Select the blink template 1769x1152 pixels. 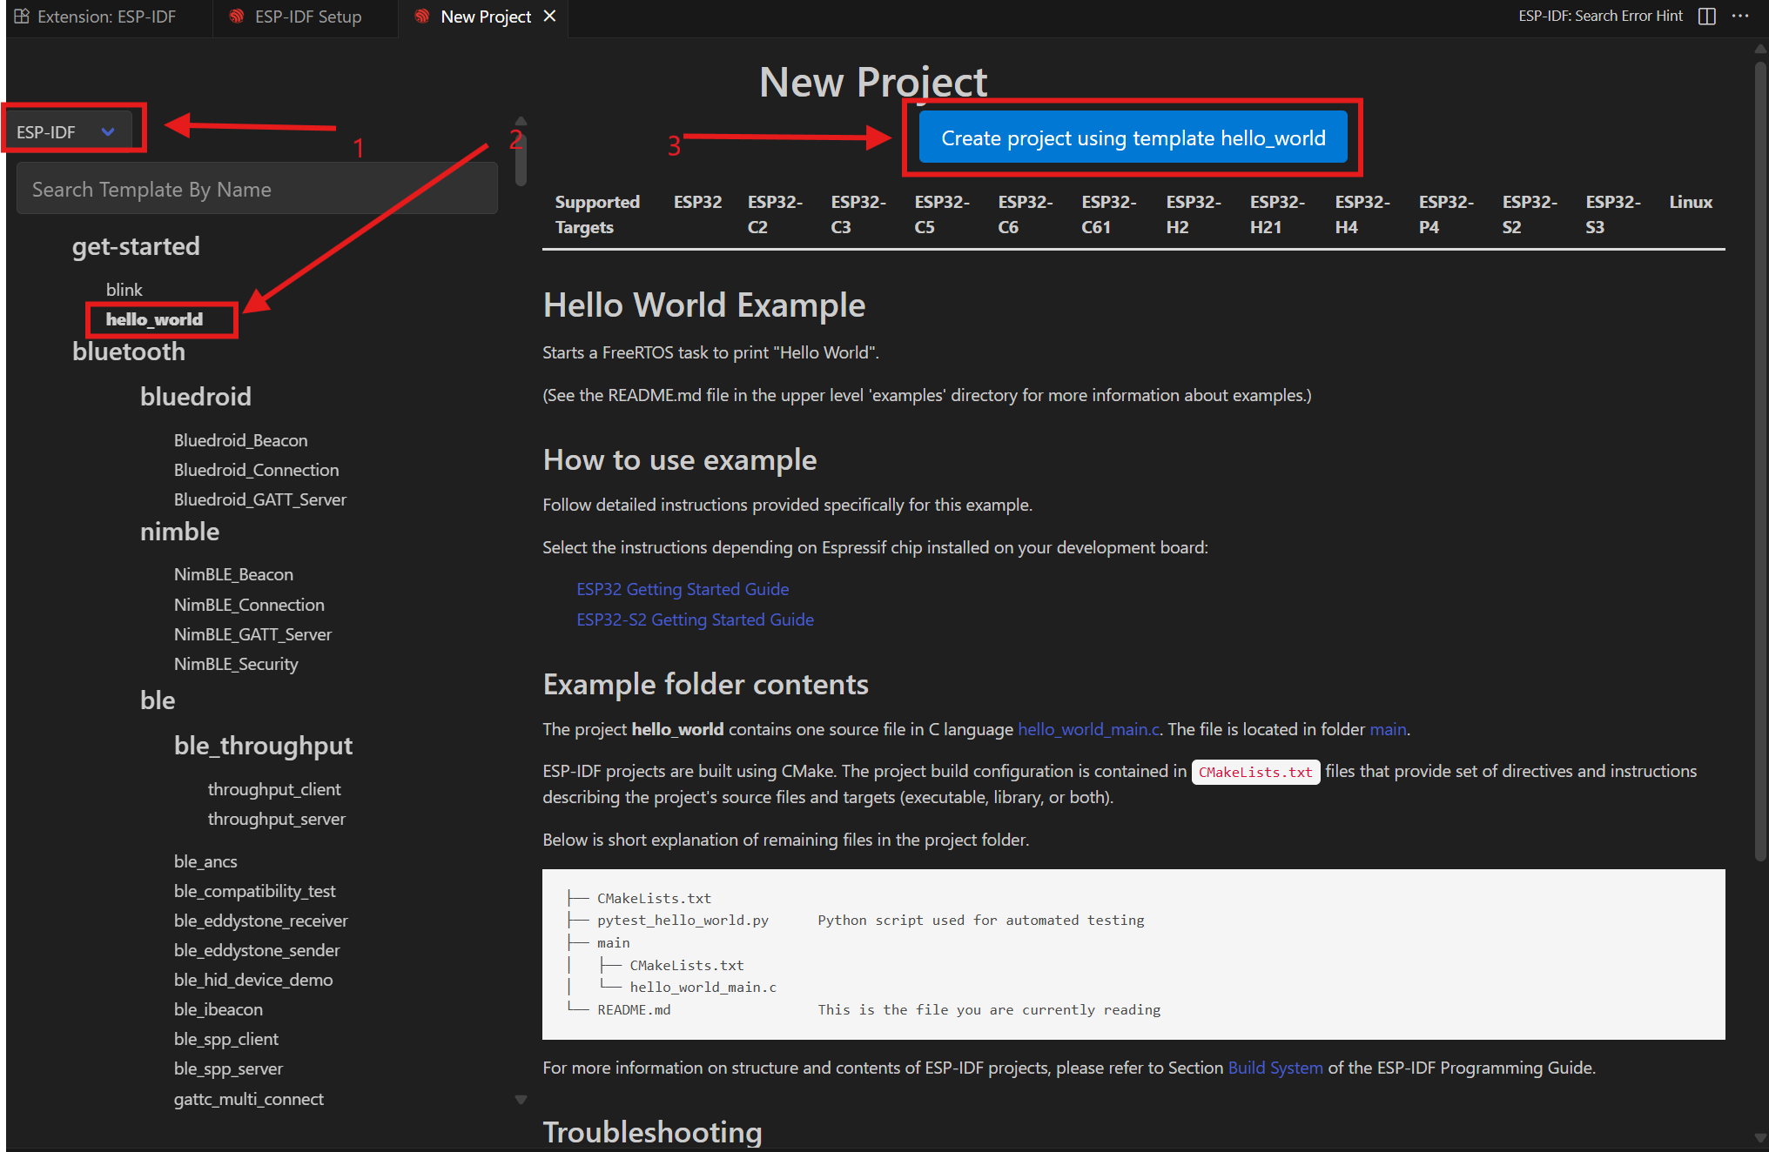pyautogui.click(x=124, y=290)
